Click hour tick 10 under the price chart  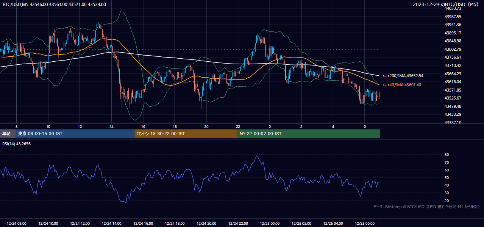tap(48, 126)
